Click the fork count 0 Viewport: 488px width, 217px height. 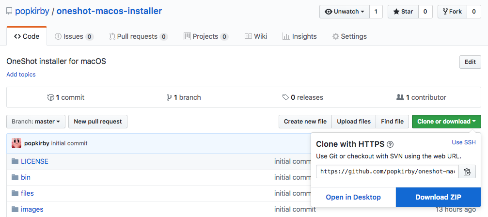[x=474, y=12]
